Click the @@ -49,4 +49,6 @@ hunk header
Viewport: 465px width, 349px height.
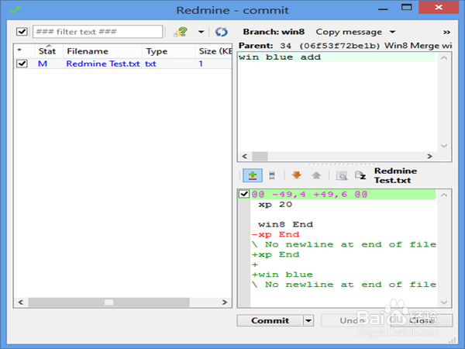[x=309, y=195]
